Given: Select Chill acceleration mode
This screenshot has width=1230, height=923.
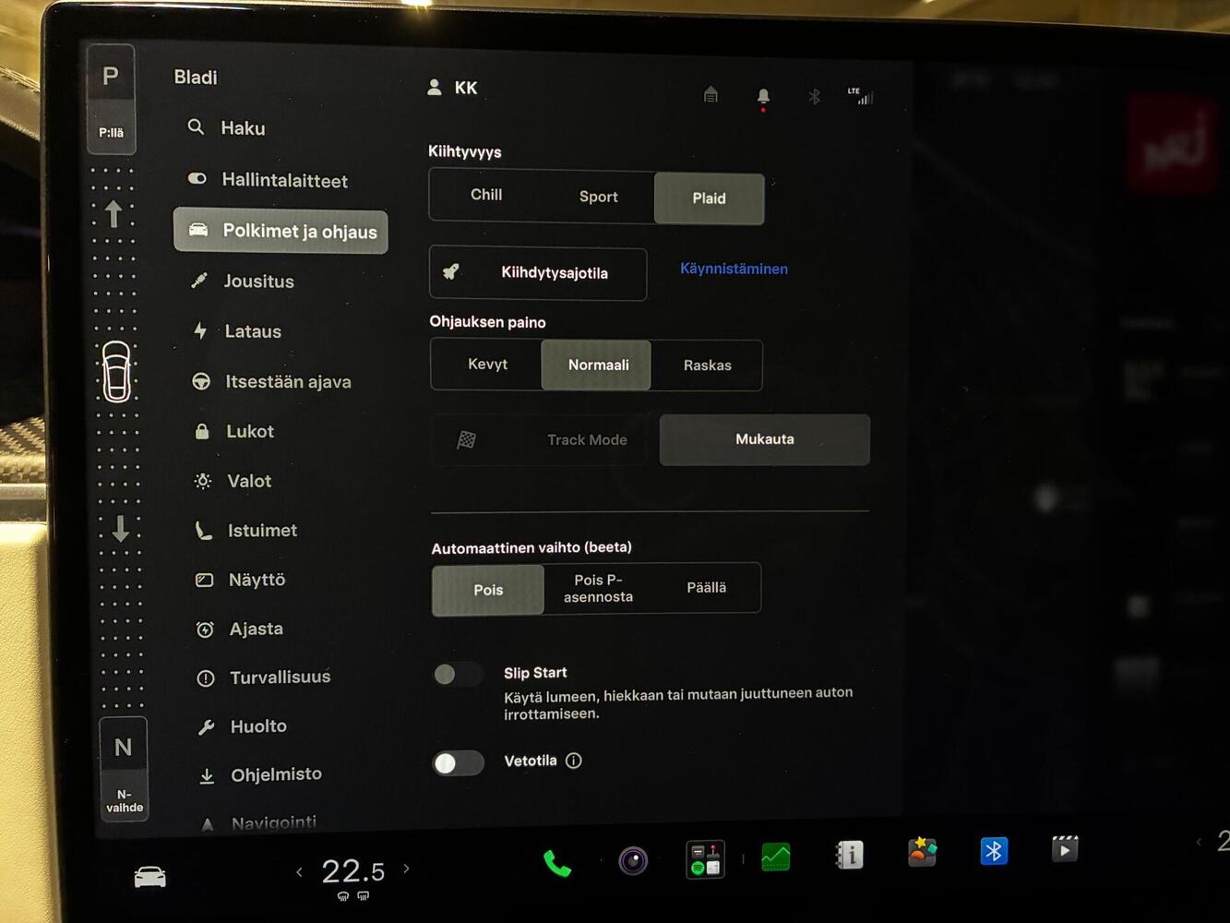Looking at the screenshot, I should (486, 195).
